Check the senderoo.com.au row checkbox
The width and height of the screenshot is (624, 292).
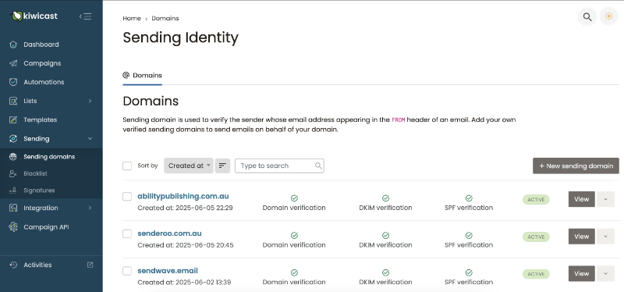coord(127,233)
